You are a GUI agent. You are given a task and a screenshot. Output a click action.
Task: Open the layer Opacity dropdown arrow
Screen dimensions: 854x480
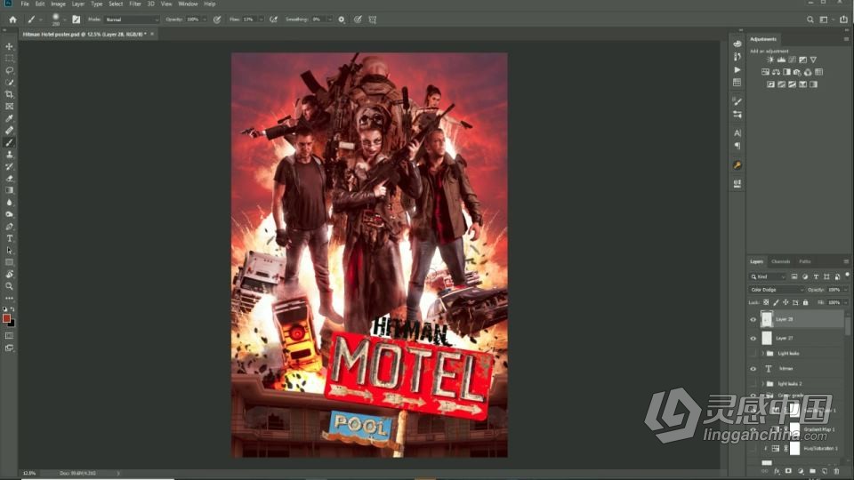pyautogui.click(x=845, y=290)
